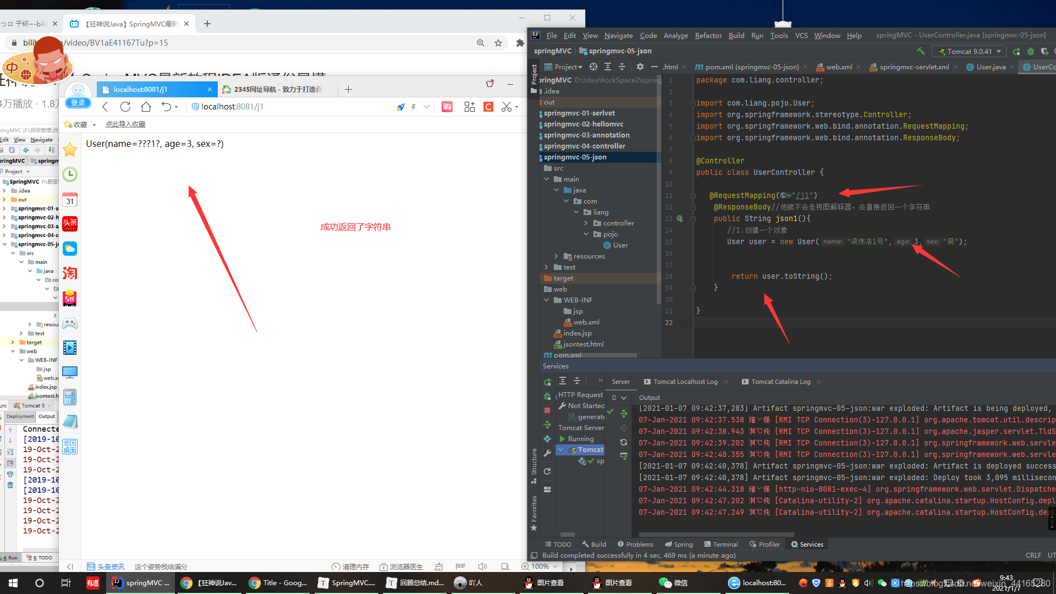The height and width of the screenshot is (594, 1056).
Task: Open the 头条 news sidebar icon
Action: (70, 224)
